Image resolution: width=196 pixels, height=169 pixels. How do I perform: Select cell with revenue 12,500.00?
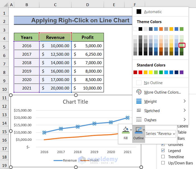pyautogui.click(x=55, y=54)
